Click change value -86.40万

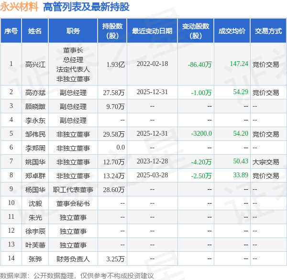pyautogui.click(x=199, y=65)
